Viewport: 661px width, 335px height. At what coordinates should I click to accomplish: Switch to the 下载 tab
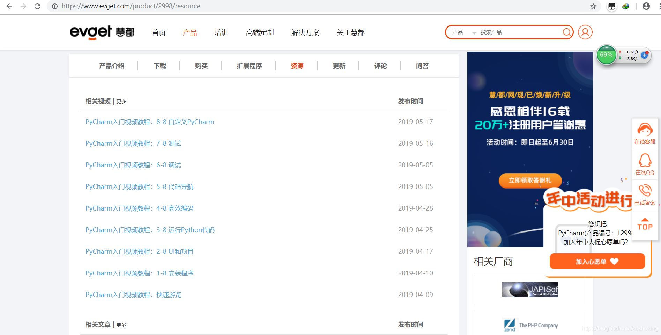(x=160, y=66)
